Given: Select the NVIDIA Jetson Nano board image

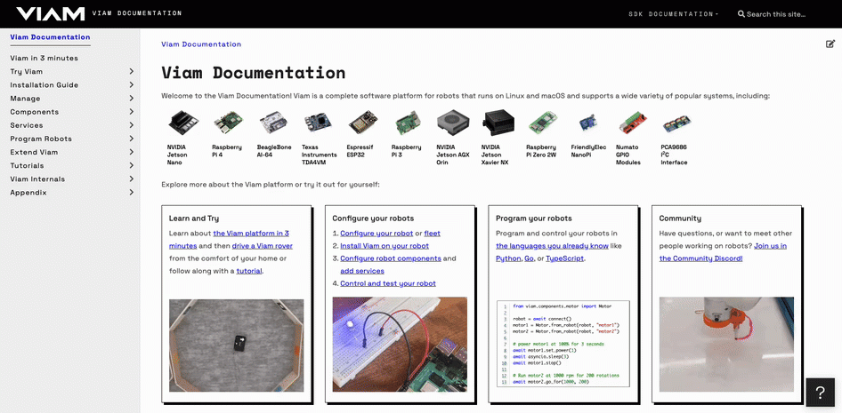Looking at the screenshot, I should coord(183,123).
